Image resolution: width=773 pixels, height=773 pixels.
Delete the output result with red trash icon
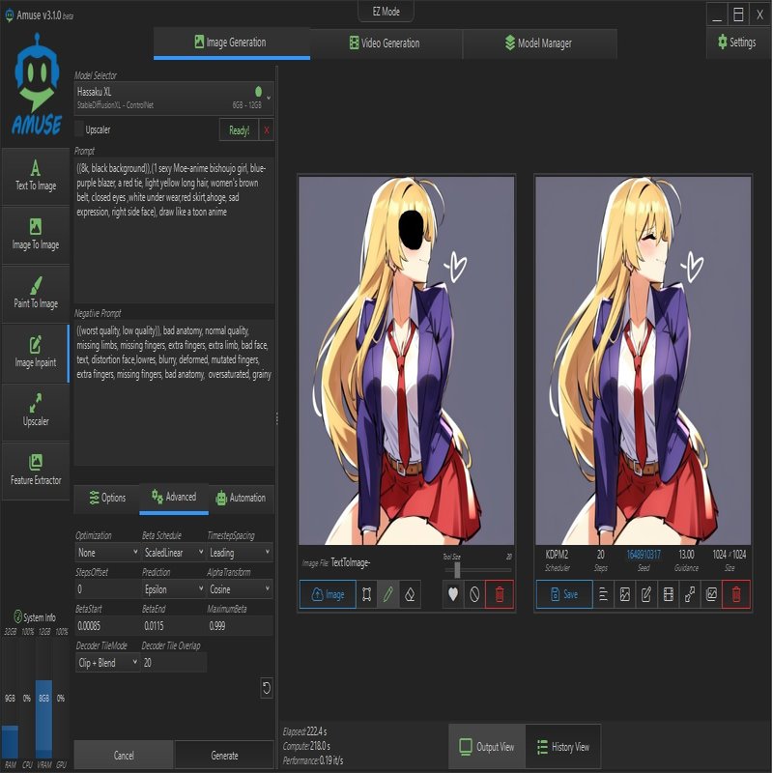pyautogui.click(x=736, y=594)
